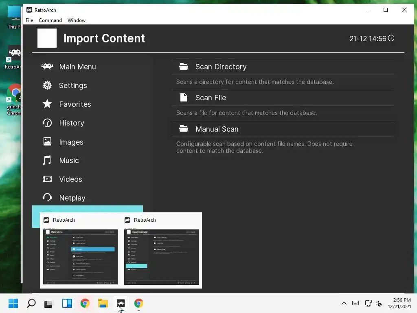The image size is (417, 313).
Task: Click the Music note icon
Action: pos(47,160)
